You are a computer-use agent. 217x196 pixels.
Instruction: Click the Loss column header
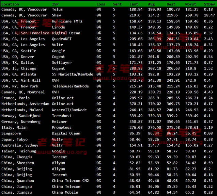[101, 4]
